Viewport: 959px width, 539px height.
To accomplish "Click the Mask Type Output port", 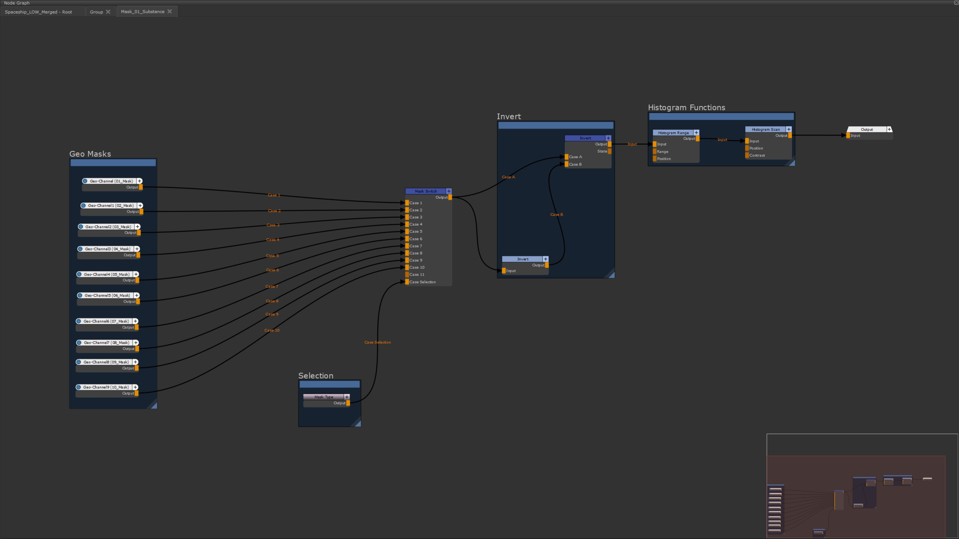I will 348,403.
